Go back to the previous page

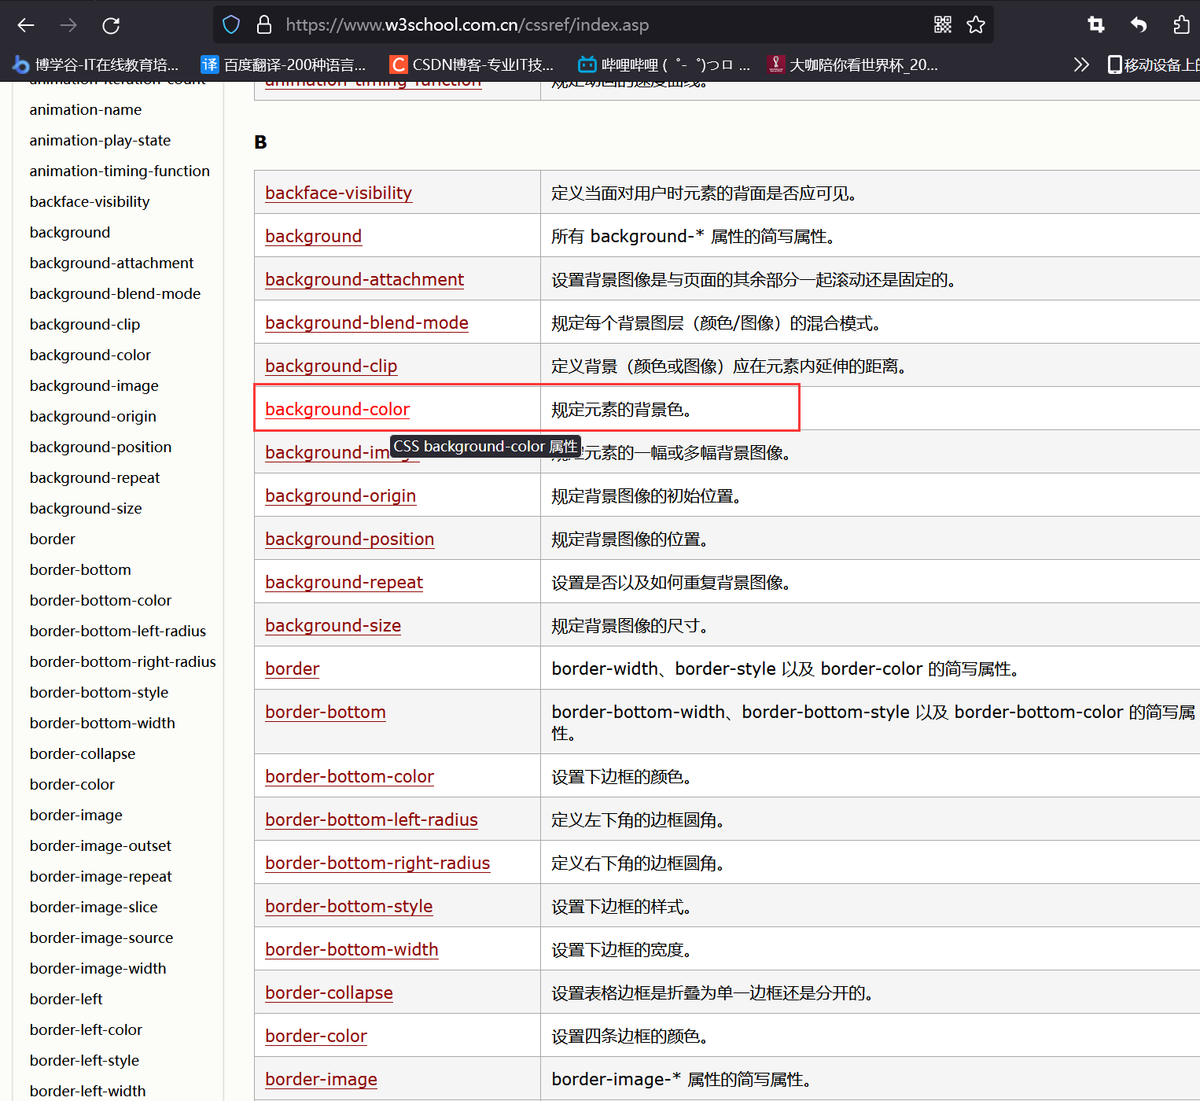point(26,25)
